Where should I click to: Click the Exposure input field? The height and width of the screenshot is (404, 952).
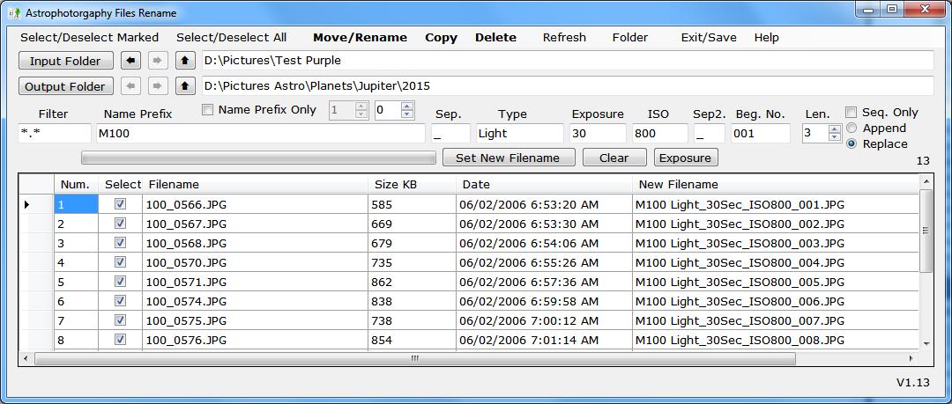coord(597,134)
